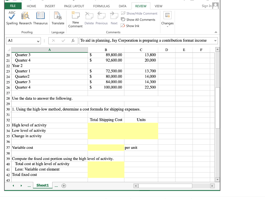
Task: Go to the Previous comment
Action: (101, 18)
